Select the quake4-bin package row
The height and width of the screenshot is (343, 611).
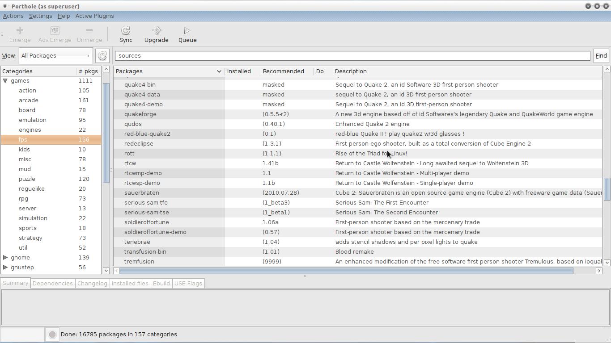[x=358, y=85]
